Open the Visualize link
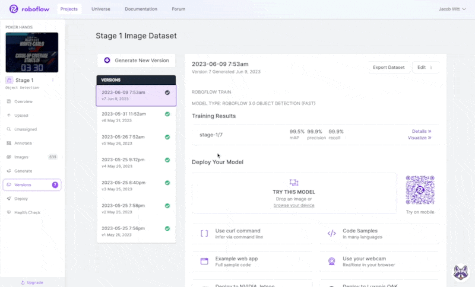 point(419,138)
